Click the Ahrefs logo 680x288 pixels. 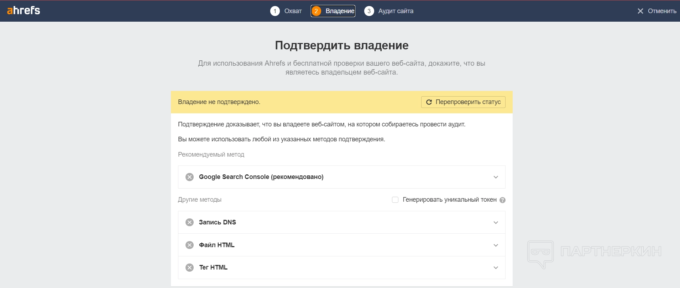(x=23, y=11)
